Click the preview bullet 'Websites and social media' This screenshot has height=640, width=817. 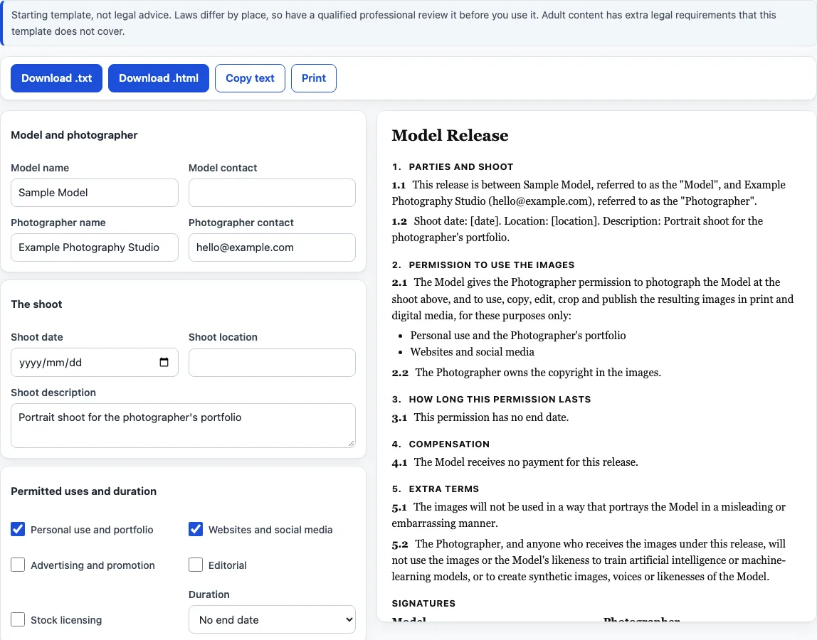tap(472, 351)
